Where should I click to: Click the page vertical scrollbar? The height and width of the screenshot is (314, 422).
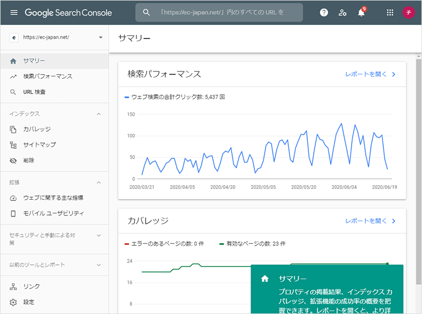[419, 172]
